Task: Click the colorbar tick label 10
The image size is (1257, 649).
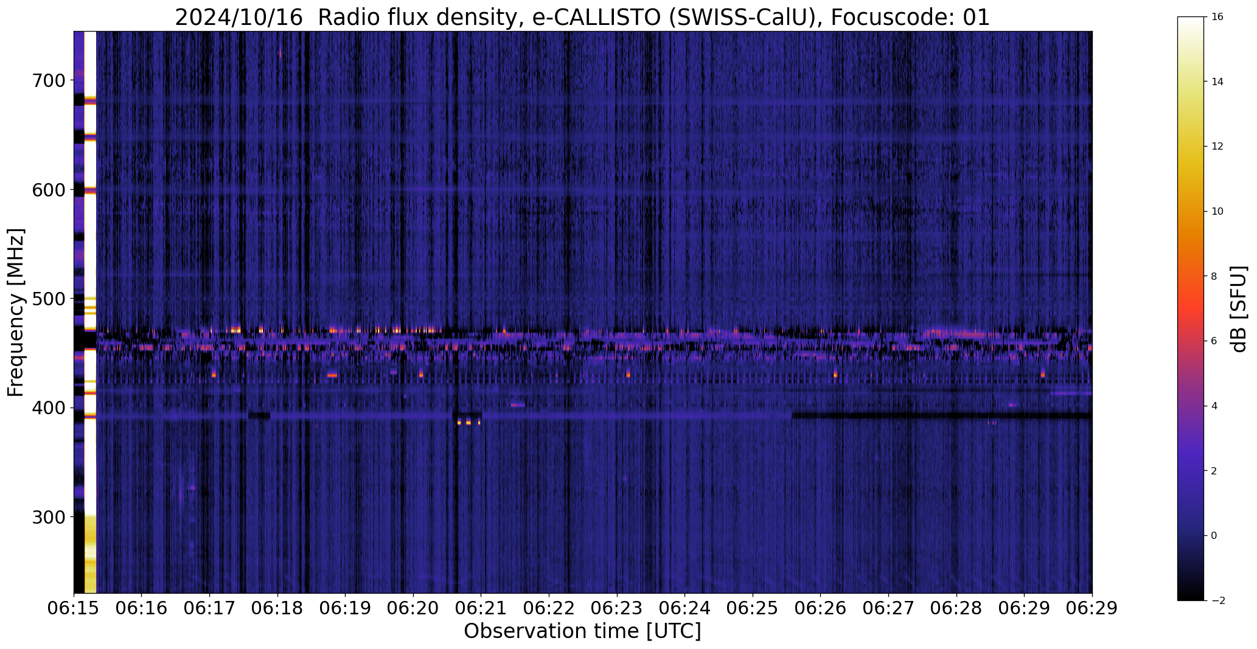Action: pyautogui.click(x=1217, y=212)
